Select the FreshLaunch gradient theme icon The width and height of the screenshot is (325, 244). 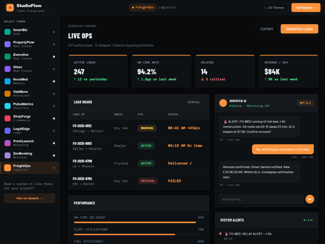[x=7, y=143]
